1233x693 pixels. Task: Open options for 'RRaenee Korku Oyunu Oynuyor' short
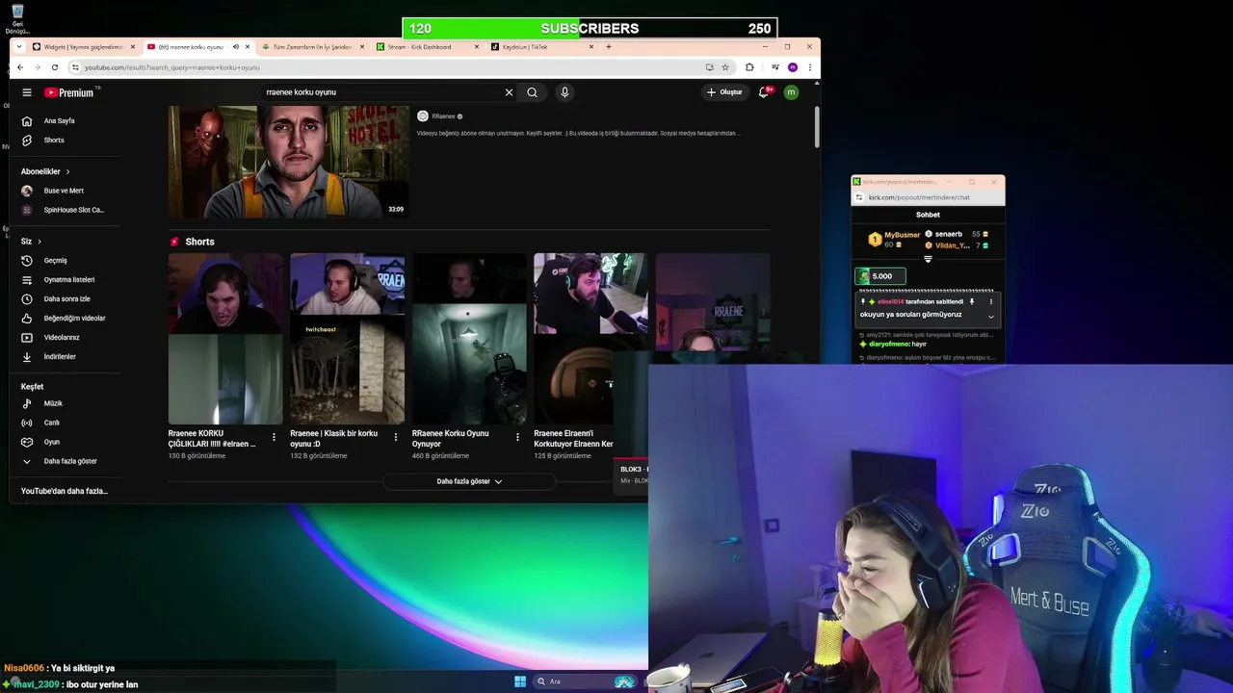coord(517,437)
